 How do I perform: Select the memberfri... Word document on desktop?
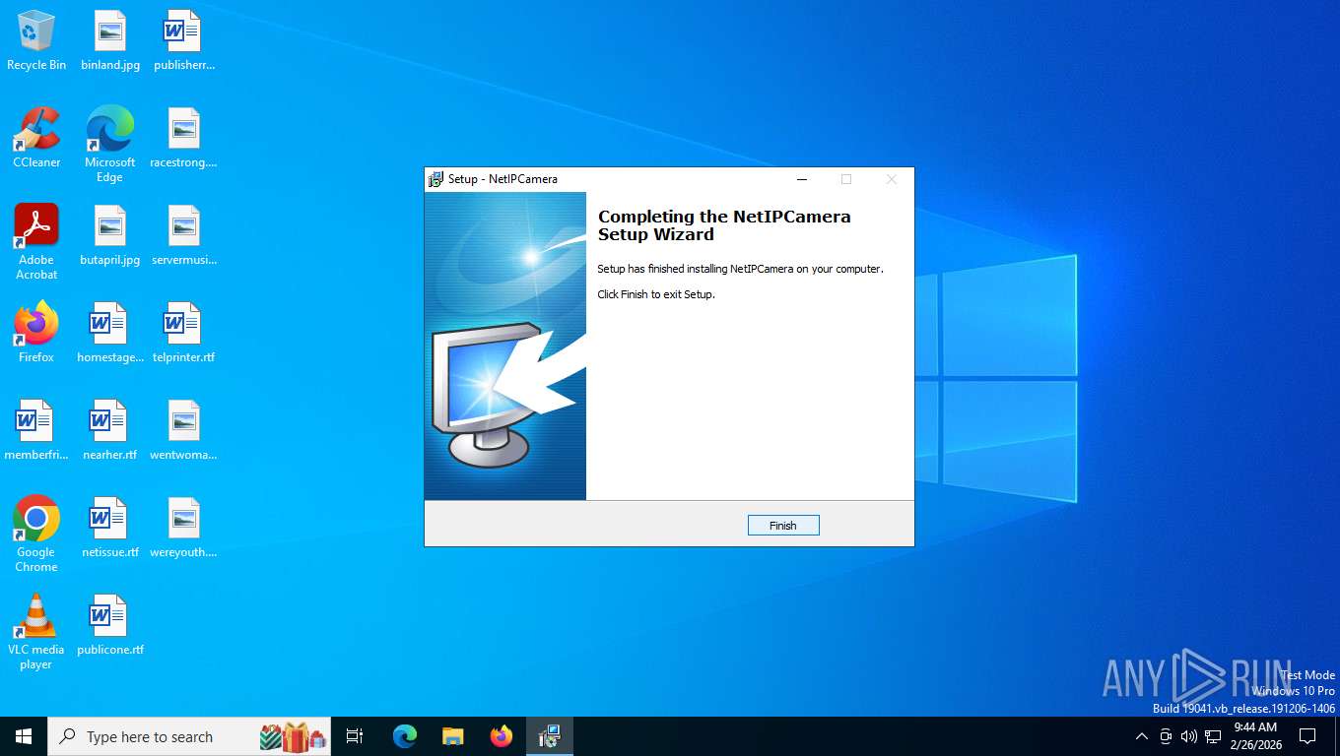[x=36, y=431]
